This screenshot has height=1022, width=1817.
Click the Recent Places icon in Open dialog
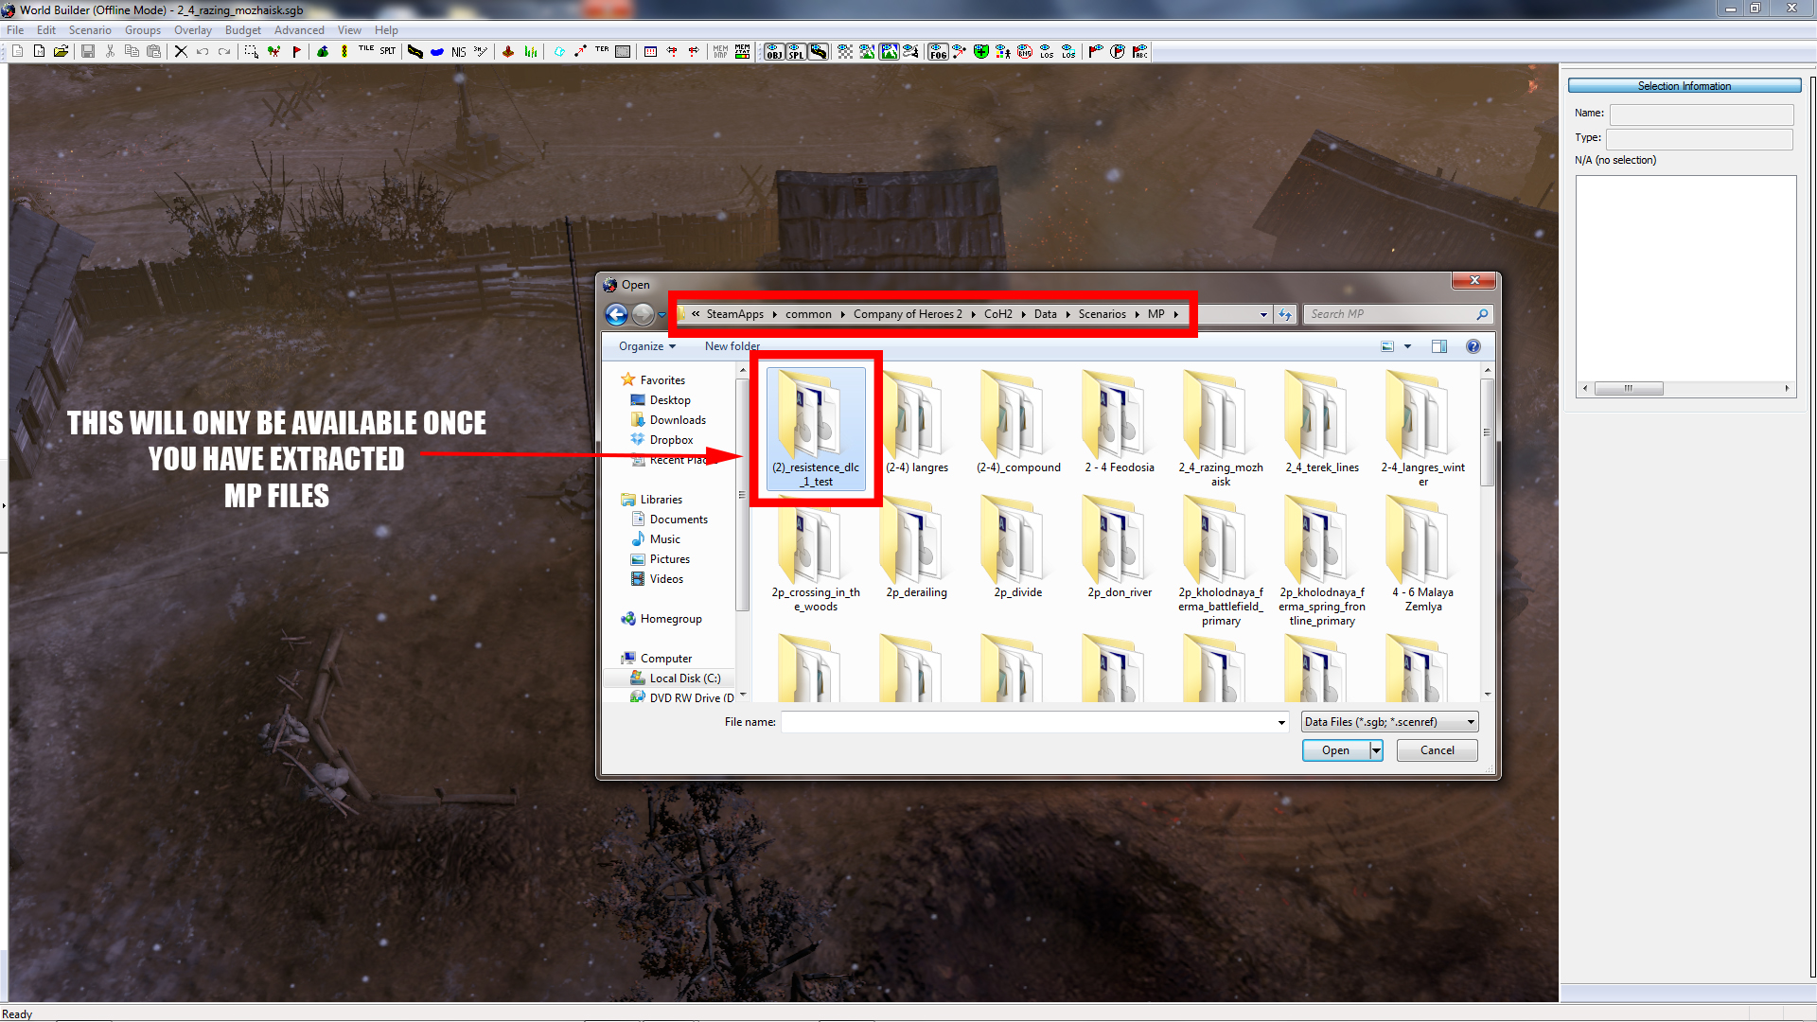[638, 460]
